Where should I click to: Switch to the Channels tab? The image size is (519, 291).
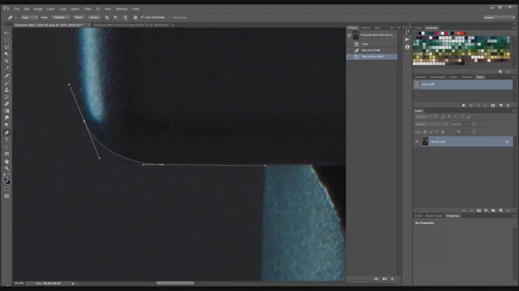466,77
